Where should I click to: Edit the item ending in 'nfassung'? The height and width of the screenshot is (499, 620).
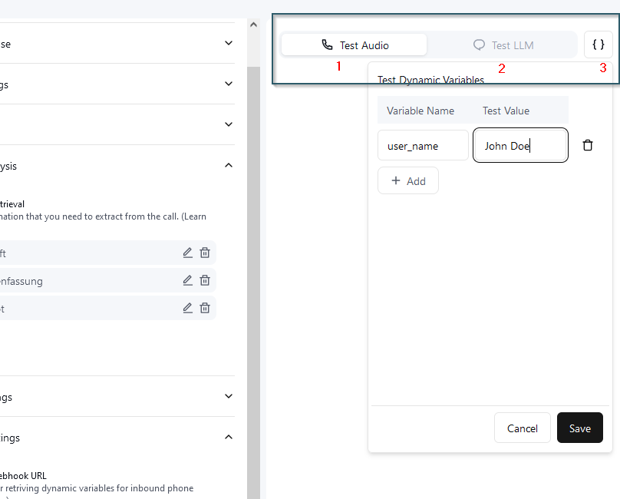click(187, 280)
